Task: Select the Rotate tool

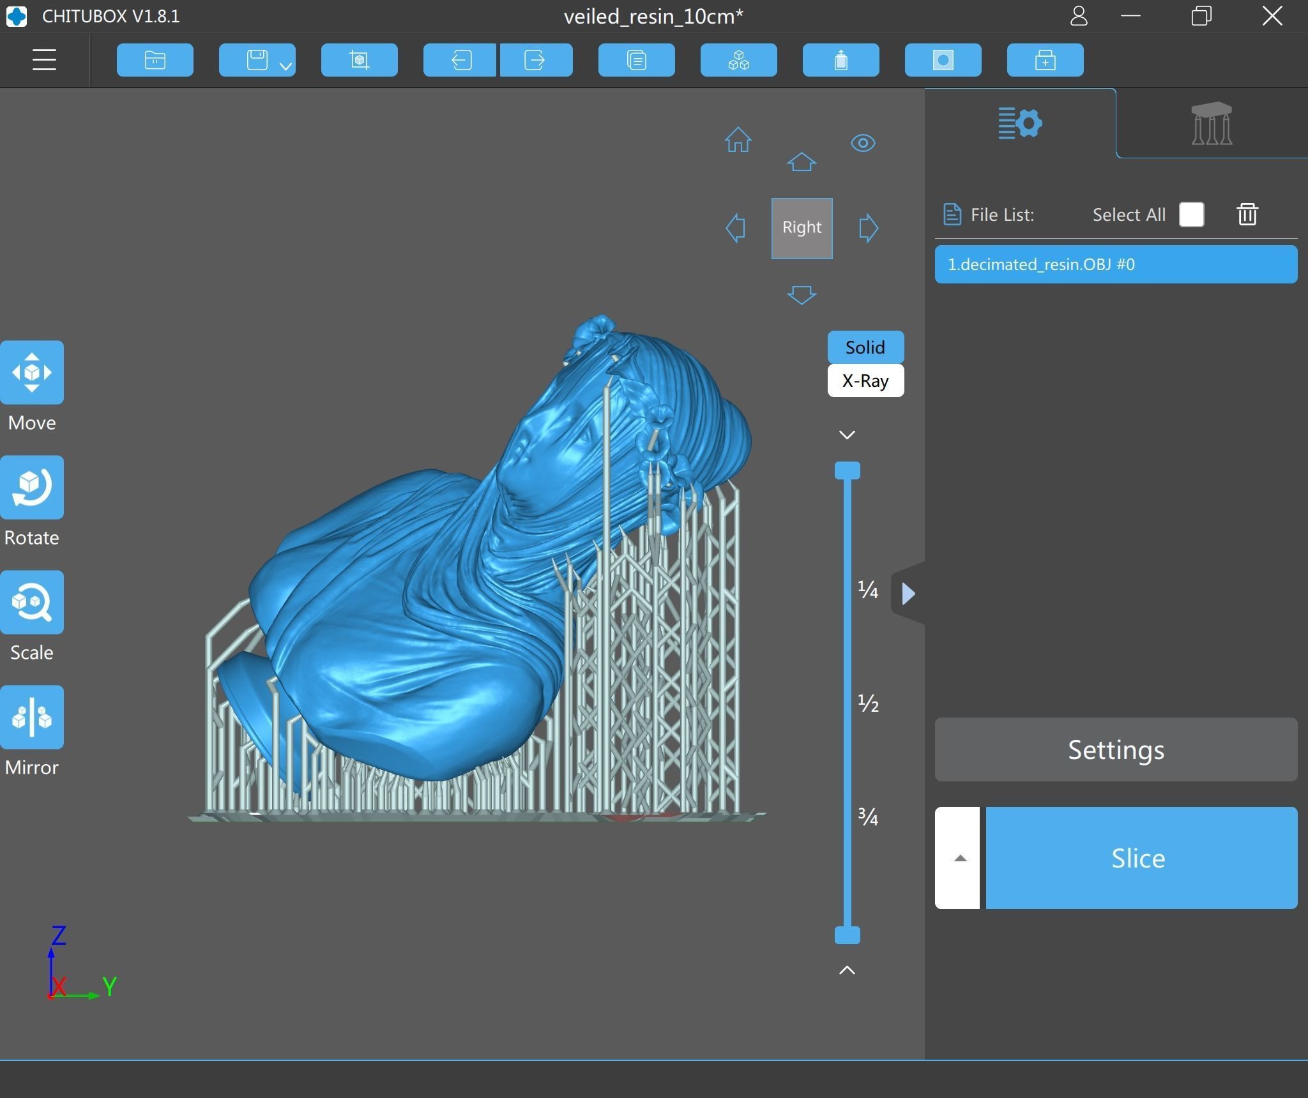Action: pyautogui.click(x=32, y=487)
